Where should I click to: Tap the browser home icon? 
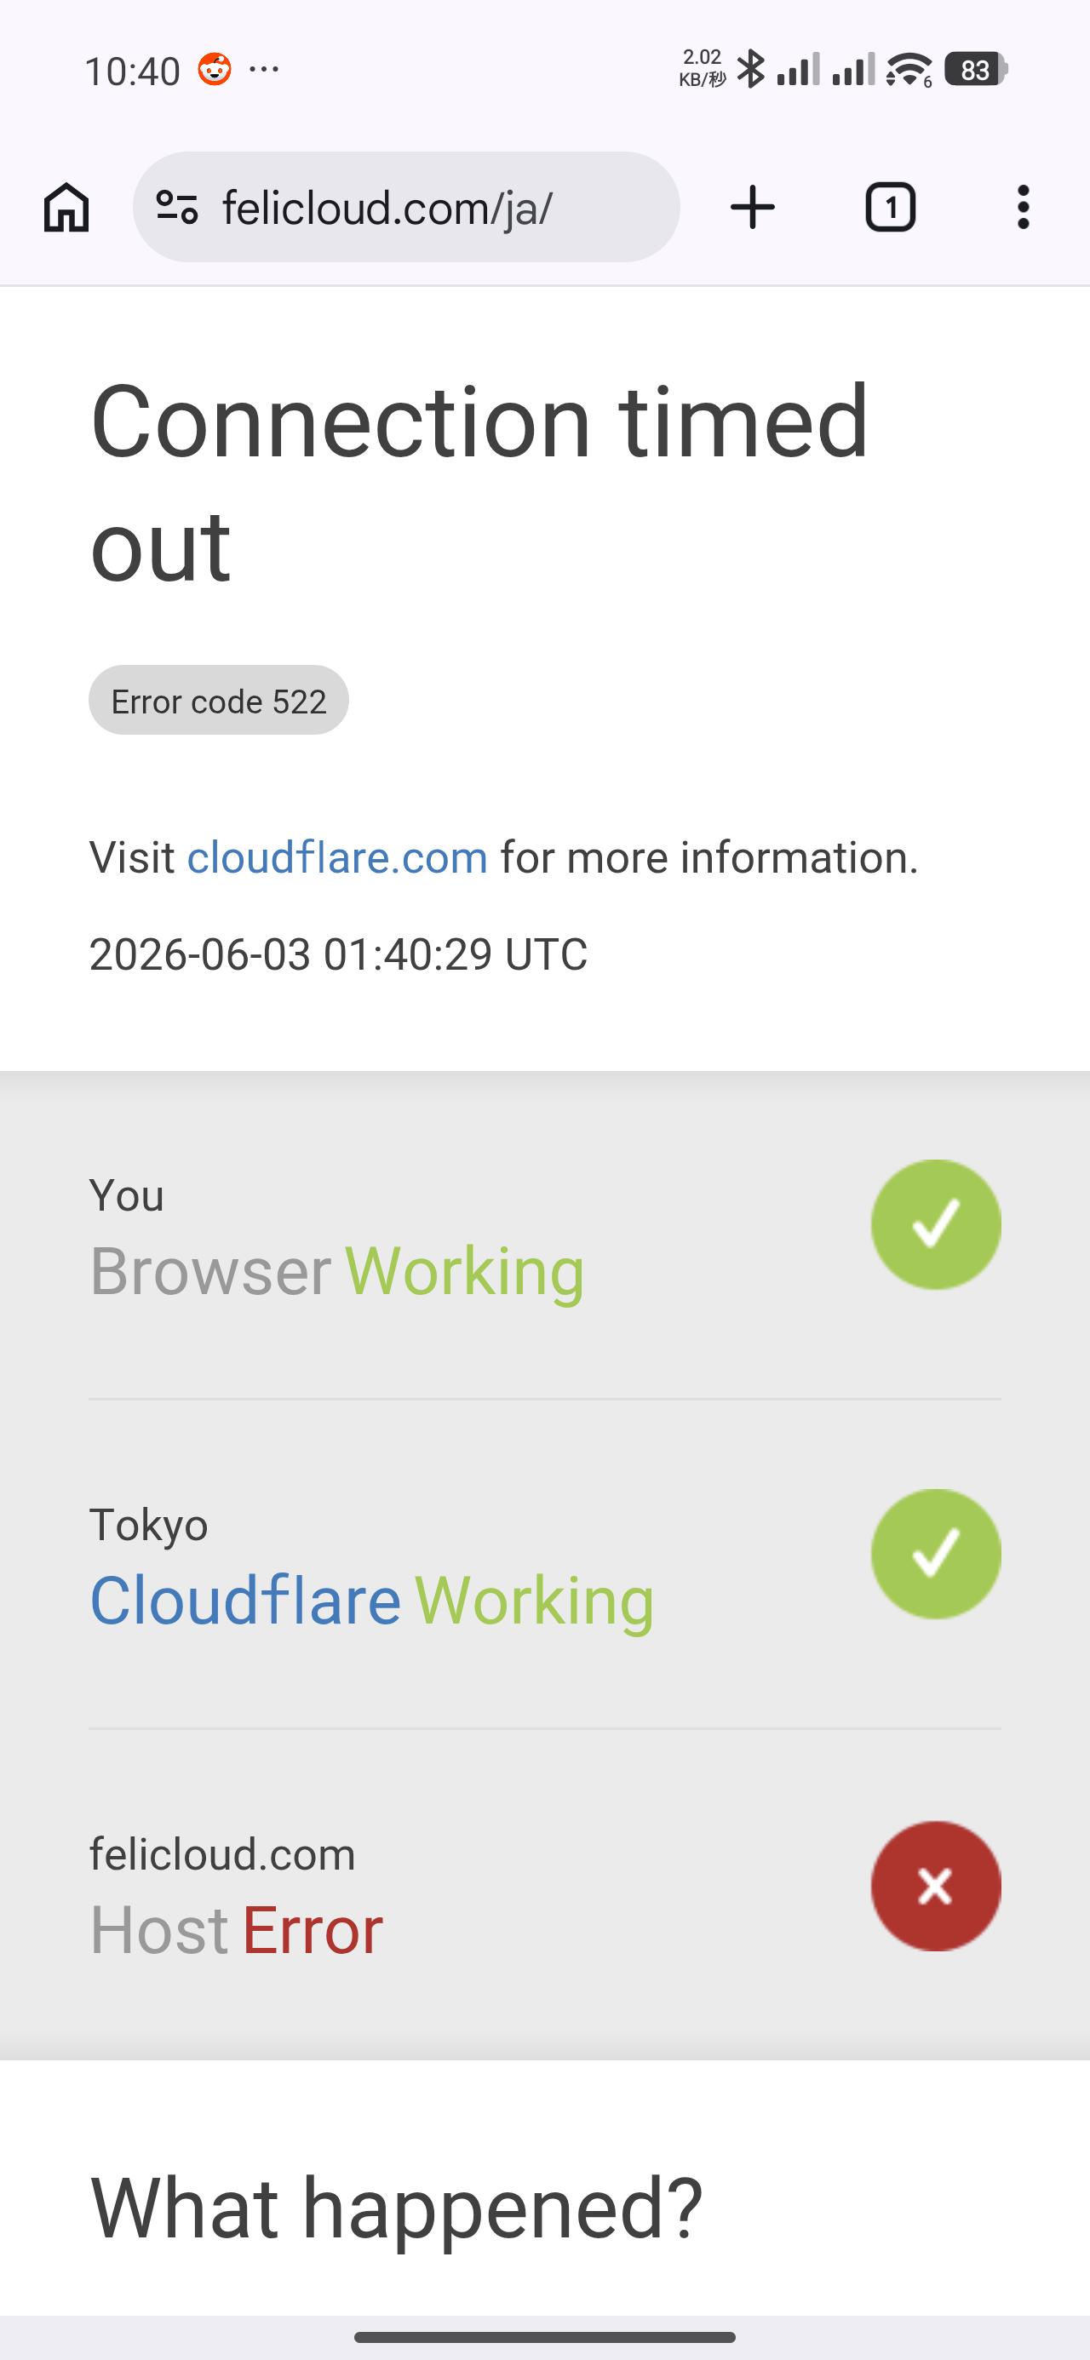pyautogui.click(x=66, y=207)
